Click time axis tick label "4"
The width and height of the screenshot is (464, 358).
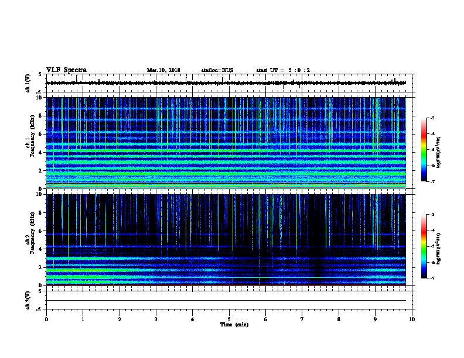click(x=193, y=319)
